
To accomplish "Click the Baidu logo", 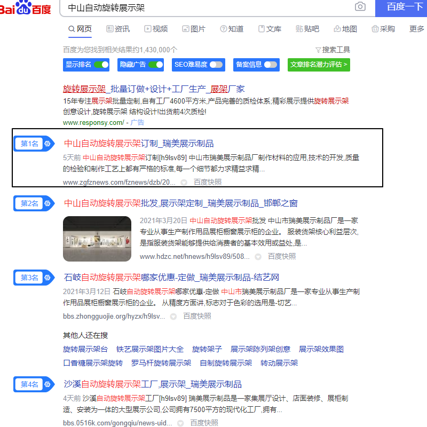I will point(25,7).
